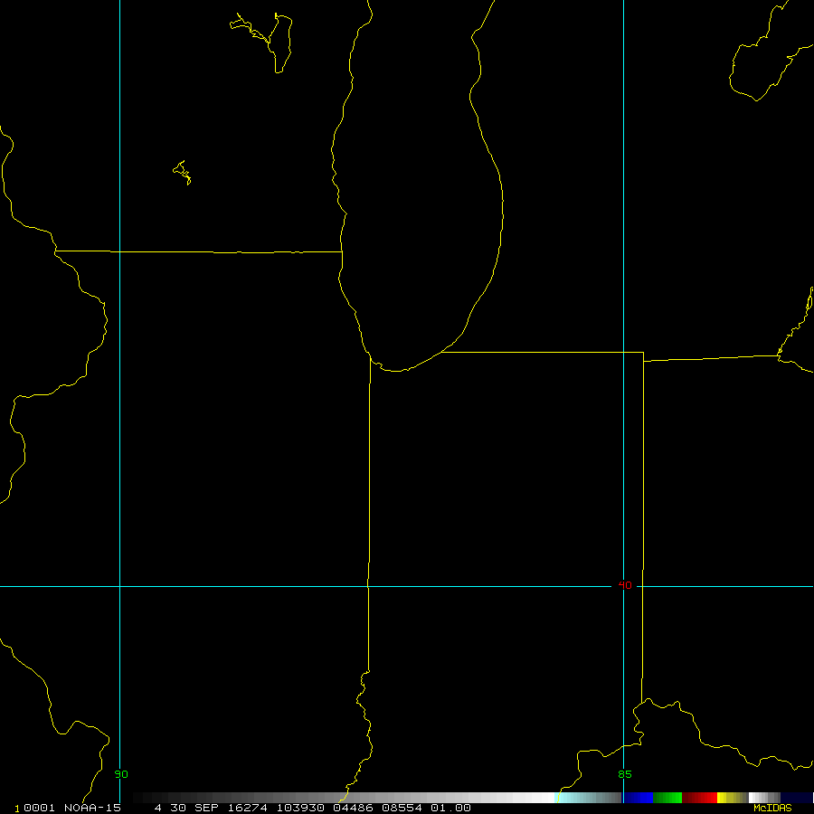Click the green 90 longitude label
The image size is (814, 814).
(121, 774)
